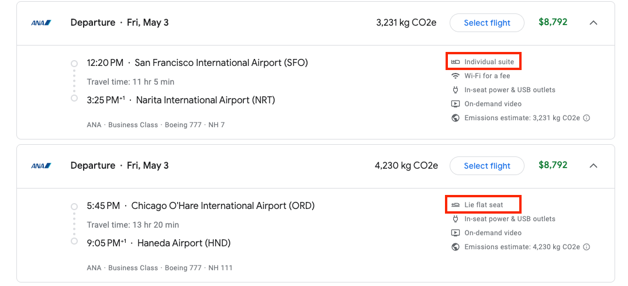
Task: Click the on-demand video icon on the ORD flight
Action: click(x=456, y=233)
